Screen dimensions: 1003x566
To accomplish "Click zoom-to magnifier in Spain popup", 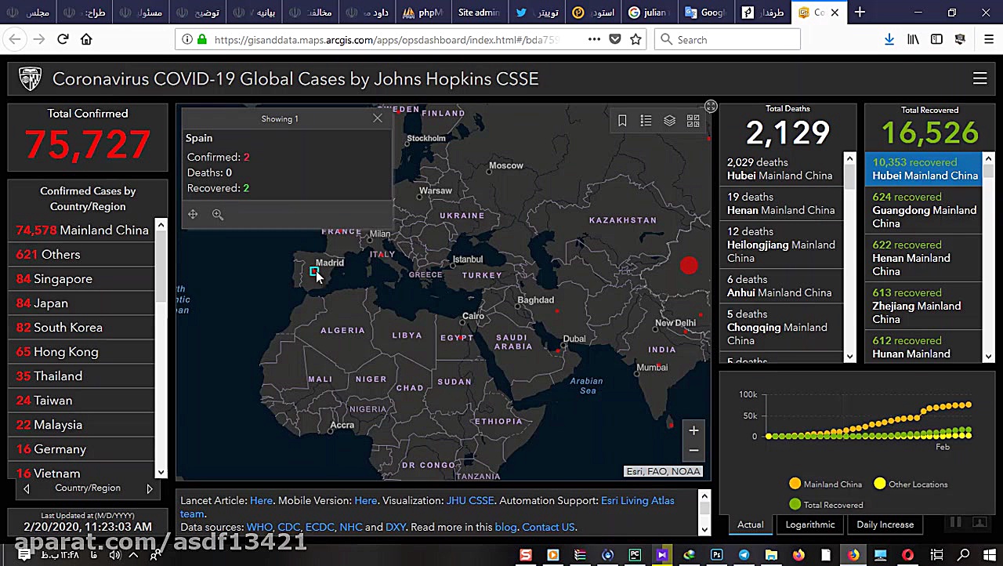I will [x=218, y=215].
